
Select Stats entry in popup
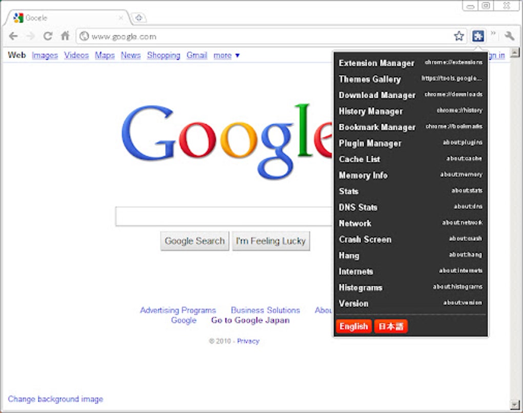pyautogui.click(x=411, y=191)
